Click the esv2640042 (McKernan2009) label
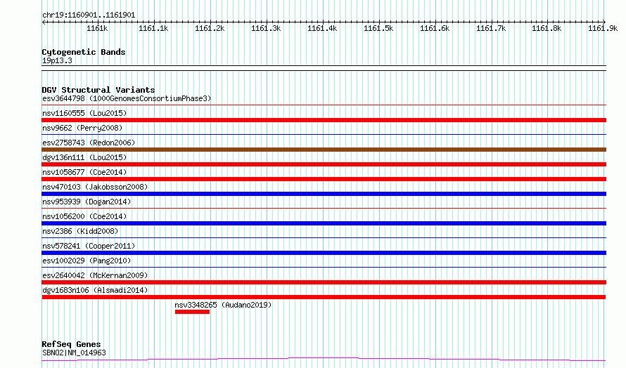The image size is (626, 368). pos(95,275)
